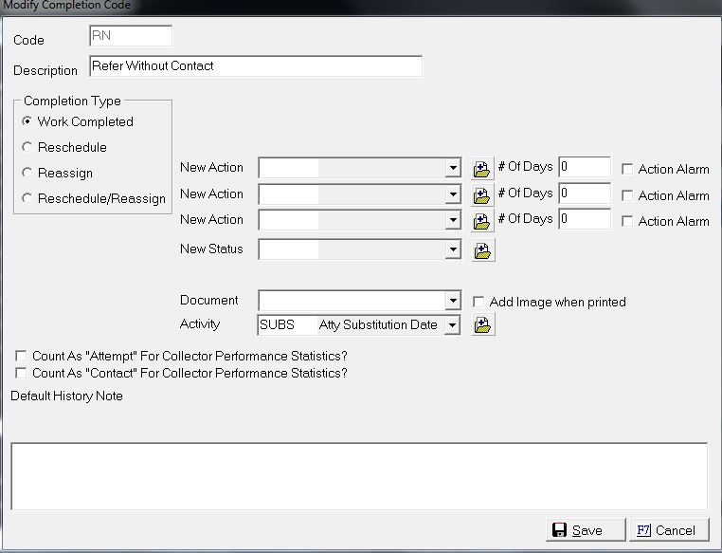Select the Work Completed radio button
Viewport: 722px width, 553px height.
[x=27, y=121]
